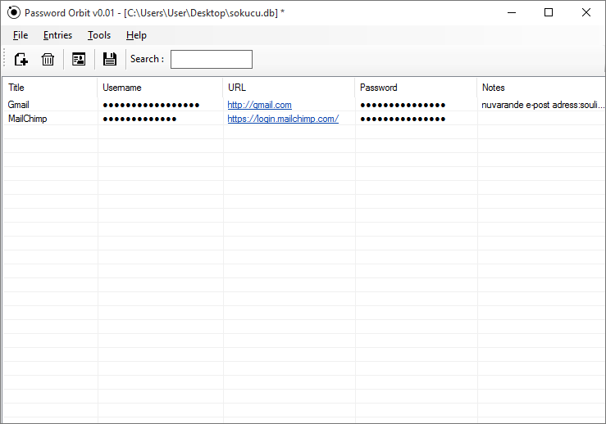Focus the Search input box
Viewport: 606px width, 424px height.
212,60
